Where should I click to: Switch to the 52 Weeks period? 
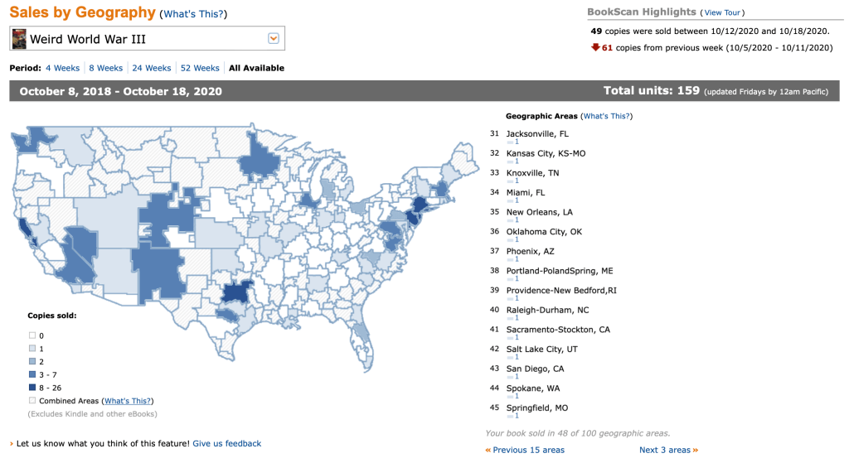pos(200,68)
